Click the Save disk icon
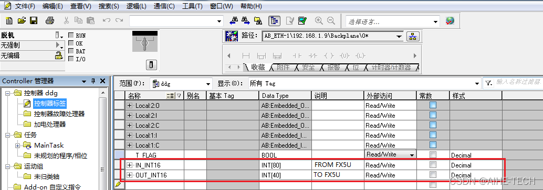543x190 pixels. [34, 21]
